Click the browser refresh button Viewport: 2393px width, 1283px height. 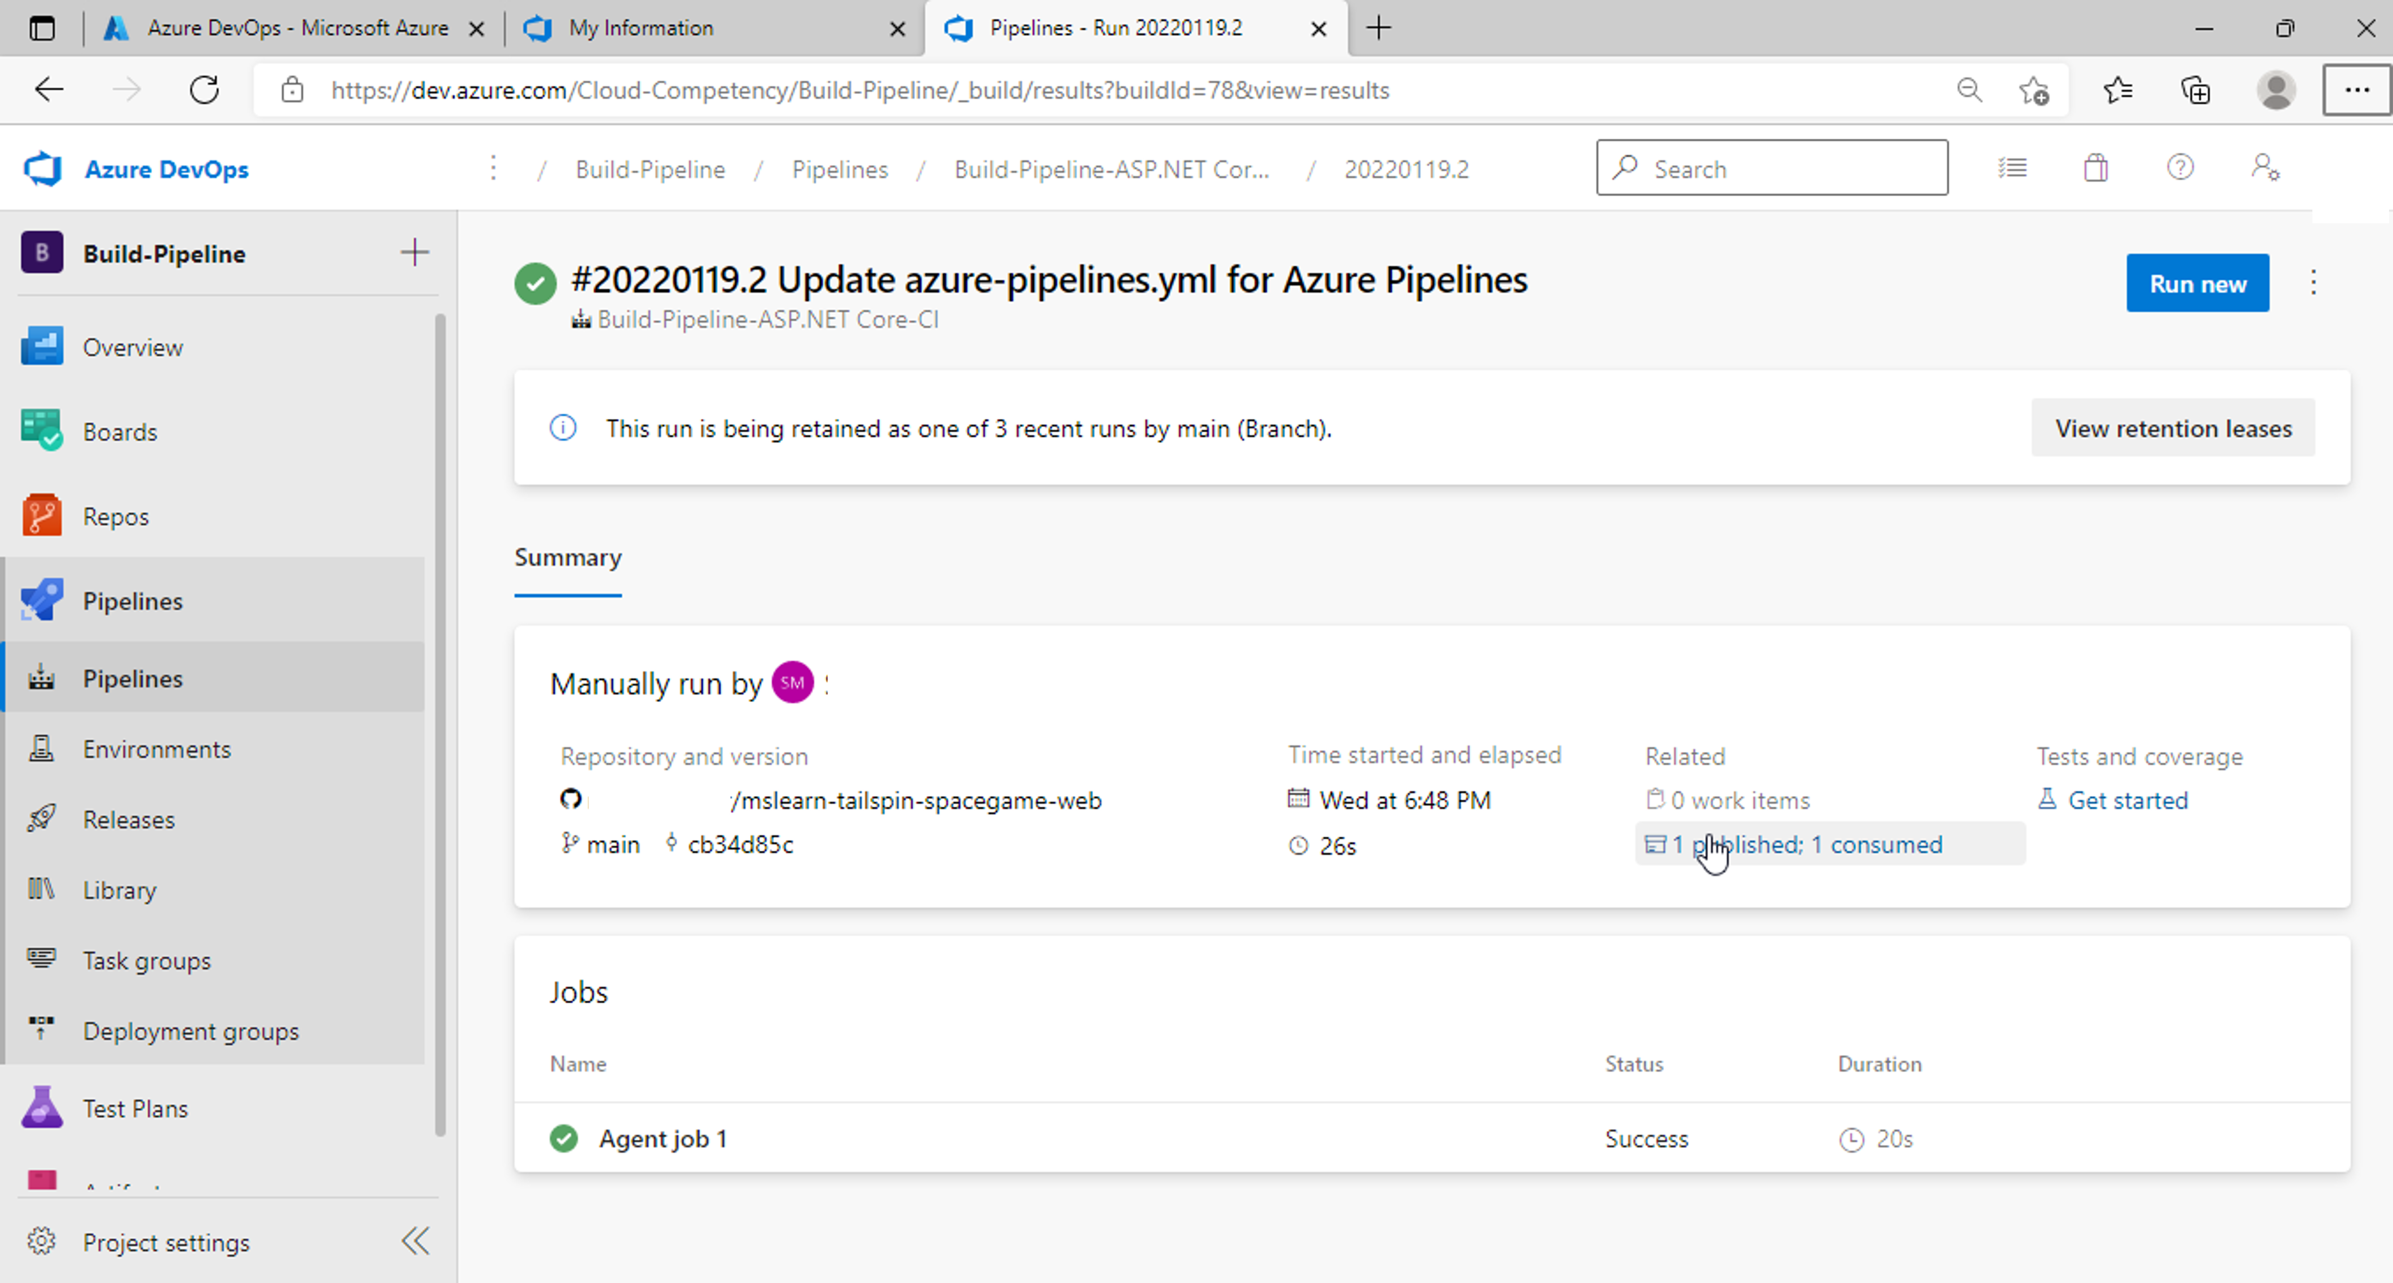[205, 90]
